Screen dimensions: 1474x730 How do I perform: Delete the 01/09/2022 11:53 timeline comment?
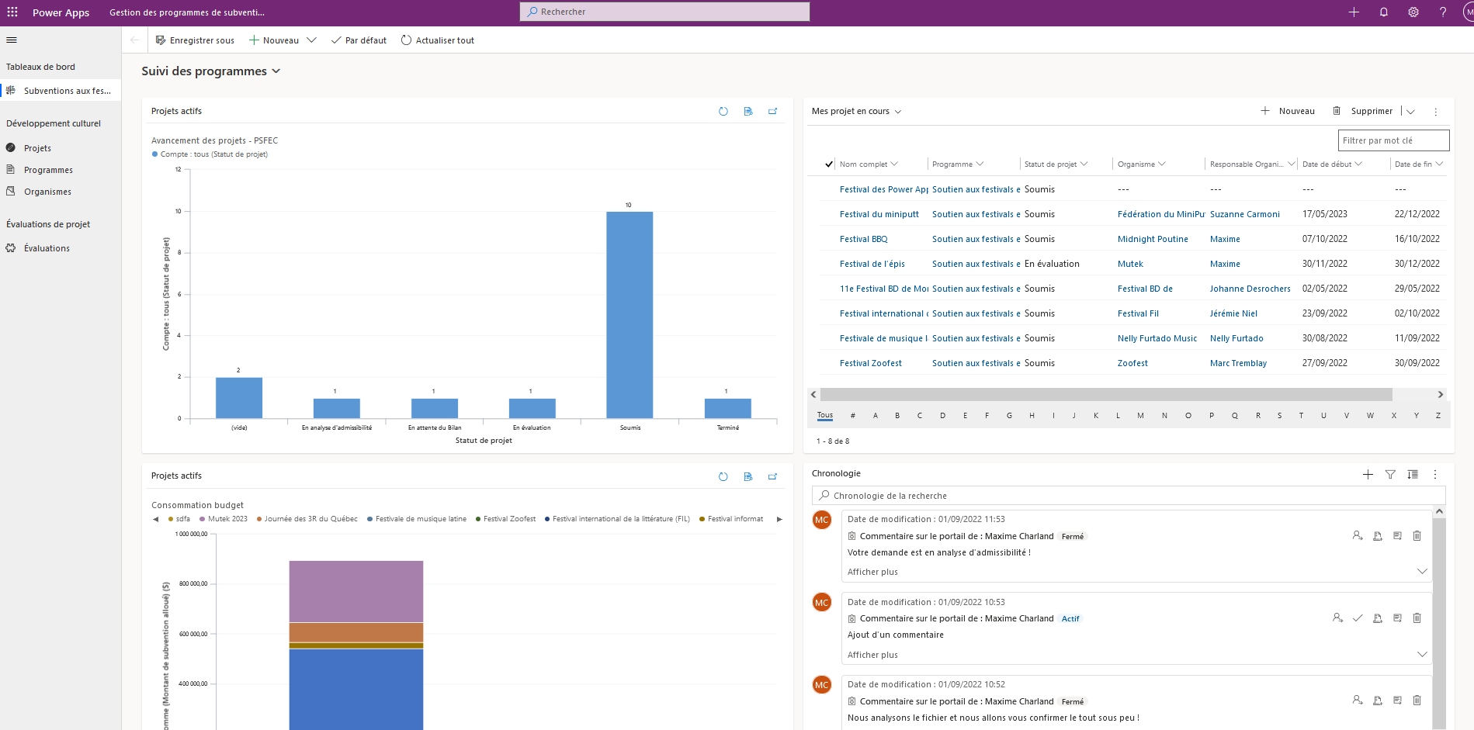pos(1417,536)
